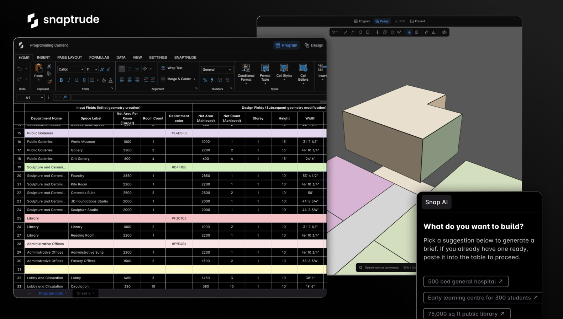This screenshot has width=563, height=319.
Task: Switch to the PAGE LAYOUT ribbon tab
Action: (x=70, y=57)
